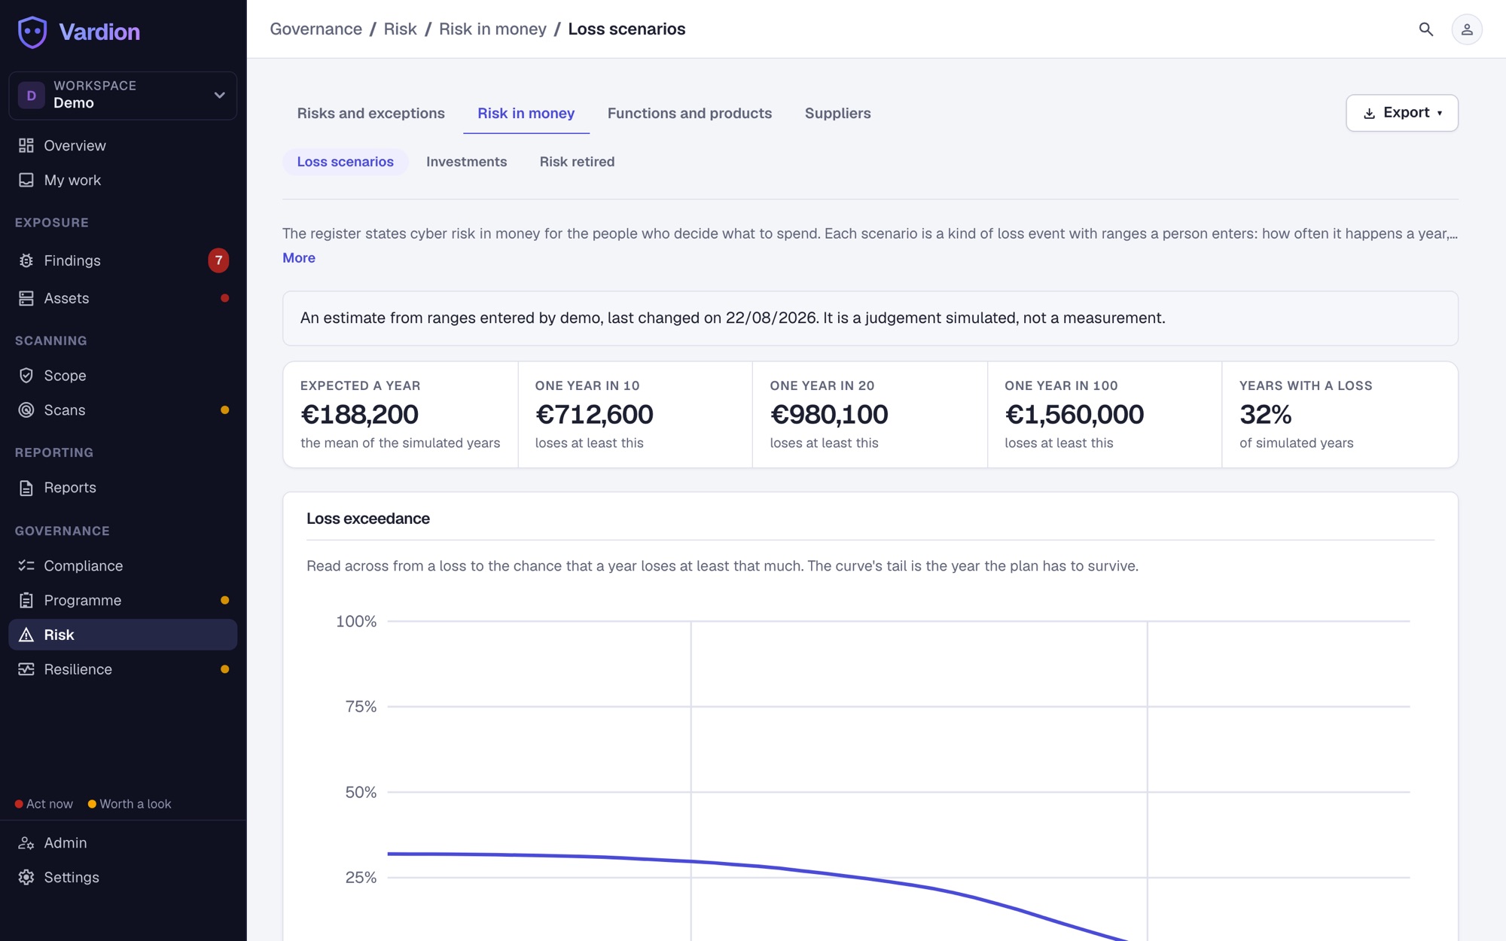
Task: Click the One year in 10 €712,600 value
Action: pyautogui.click(x=594, y=414)
